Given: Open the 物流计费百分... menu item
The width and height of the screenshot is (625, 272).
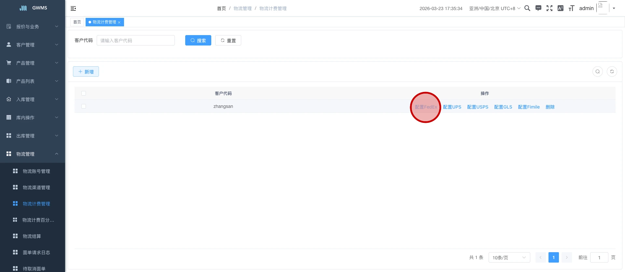Looking at the screenshot, I should pos(33,220).
